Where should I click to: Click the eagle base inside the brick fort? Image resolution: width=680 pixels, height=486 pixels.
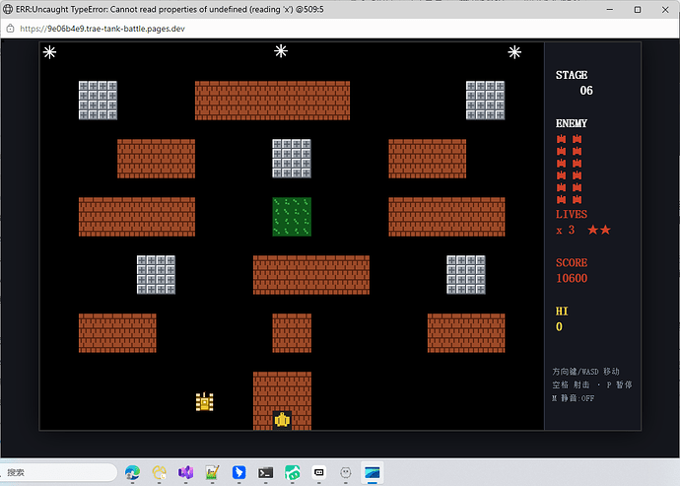pos(282,420)
